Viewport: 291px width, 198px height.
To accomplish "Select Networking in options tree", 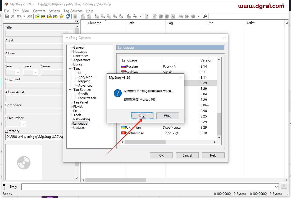I will (x=81, y=119).
